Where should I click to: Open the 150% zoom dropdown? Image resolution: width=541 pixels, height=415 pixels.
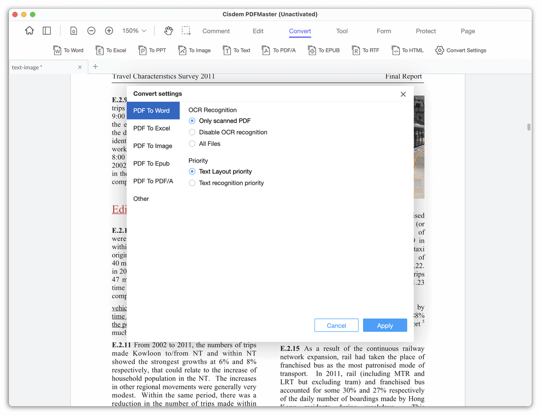pyautogui.click(x=134, y=30)
